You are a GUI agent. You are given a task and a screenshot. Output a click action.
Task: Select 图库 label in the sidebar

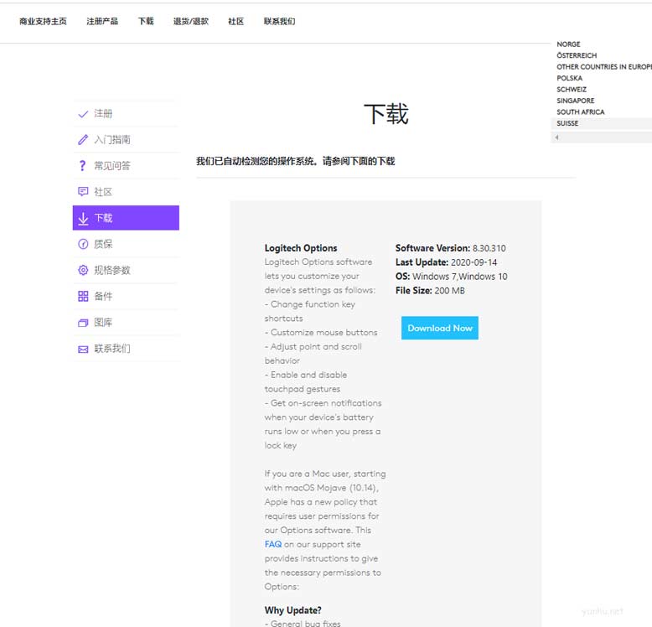pyautogui.click(x=103, y=322)
